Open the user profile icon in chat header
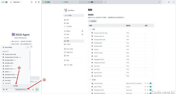Image resolution: width=176 pixels, height=94 pixels. 39,2
